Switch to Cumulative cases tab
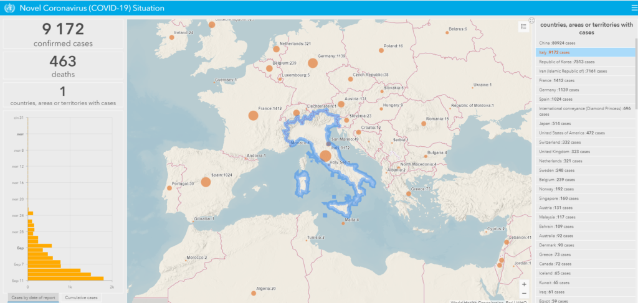This screenshot has width=638, height=303. tap(81, 298)
